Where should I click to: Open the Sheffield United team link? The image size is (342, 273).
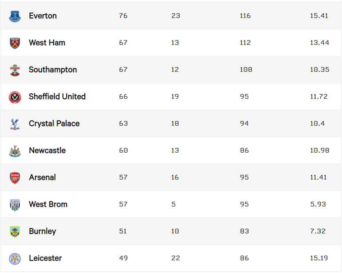coord(57,97)
